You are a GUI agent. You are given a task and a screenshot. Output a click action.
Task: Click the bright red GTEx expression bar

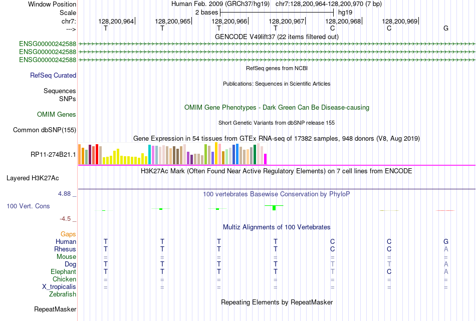point(97,154)
